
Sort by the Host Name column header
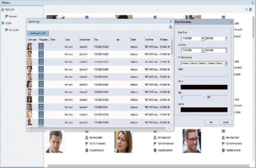coord(149,40)
